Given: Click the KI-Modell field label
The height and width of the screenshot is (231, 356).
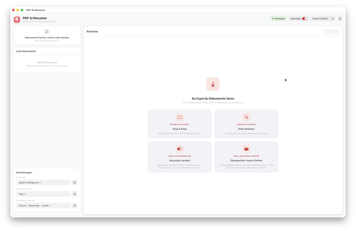Looking at the screenshot, I should (21, 178).
